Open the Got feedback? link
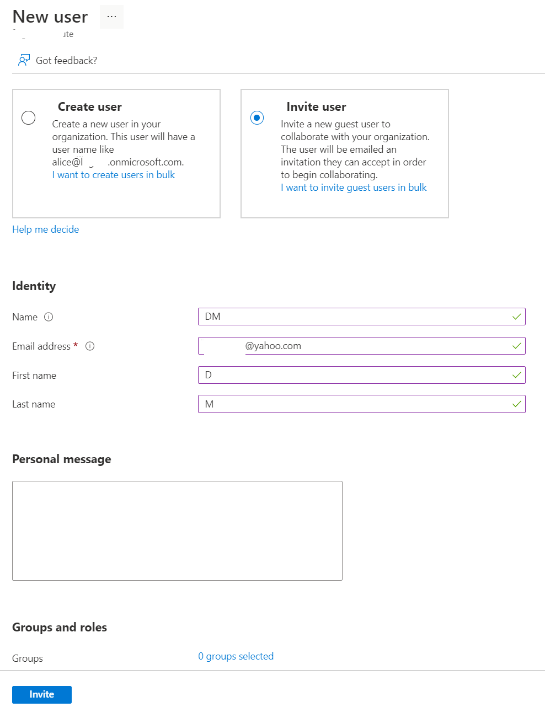Image resolution: width=545 pixels, height=718 pixels. (66, 61)
